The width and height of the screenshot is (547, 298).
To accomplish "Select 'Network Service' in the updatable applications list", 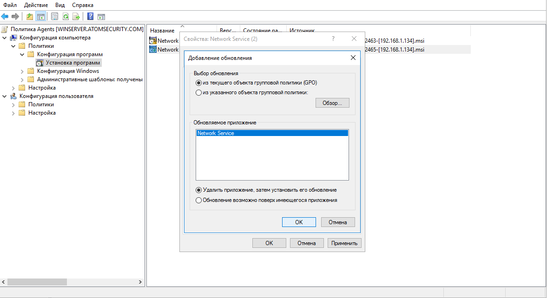I will point(231,133).
